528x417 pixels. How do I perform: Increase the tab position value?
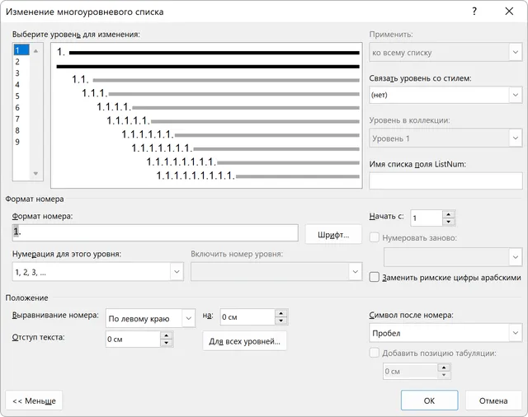(x=444, y=368)
